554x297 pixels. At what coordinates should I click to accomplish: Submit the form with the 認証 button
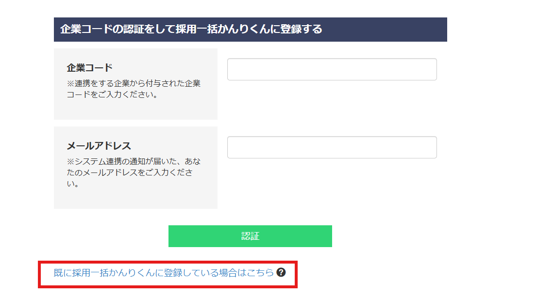pyautogui.click(x=250, y=236)
